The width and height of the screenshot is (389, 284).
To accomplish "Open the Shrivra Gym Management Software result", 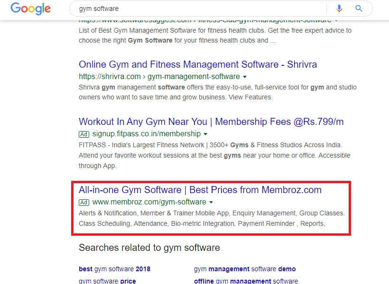I will click(x=198, y=64).
